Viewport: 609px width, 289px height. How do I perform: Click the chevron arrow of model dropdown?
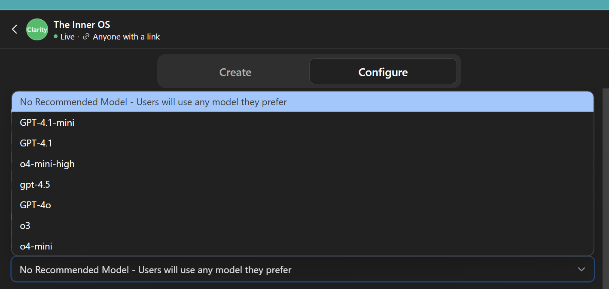[581, 269]
